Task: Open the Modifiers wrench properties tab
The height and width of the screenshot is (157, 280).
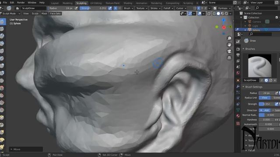Action: coord(238,86)
